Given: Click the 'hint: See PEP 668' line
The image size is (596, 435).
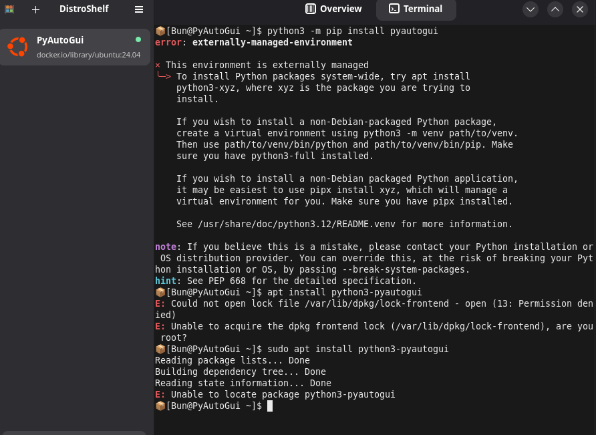Looking at the screenshot, I should click(285, 281).
